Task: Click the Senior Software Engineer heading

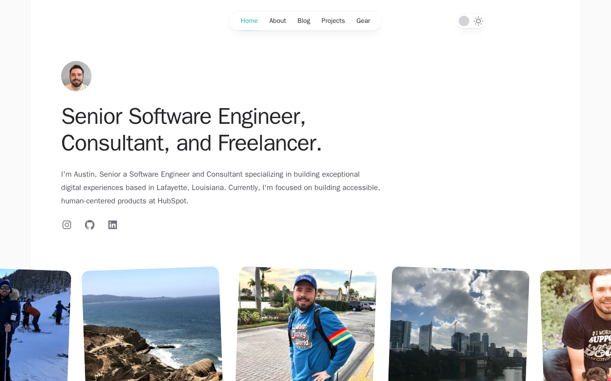Action: point(191,130)
